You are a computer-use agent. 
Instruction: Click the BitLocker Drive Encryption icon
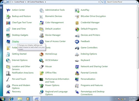coord(77,17)
